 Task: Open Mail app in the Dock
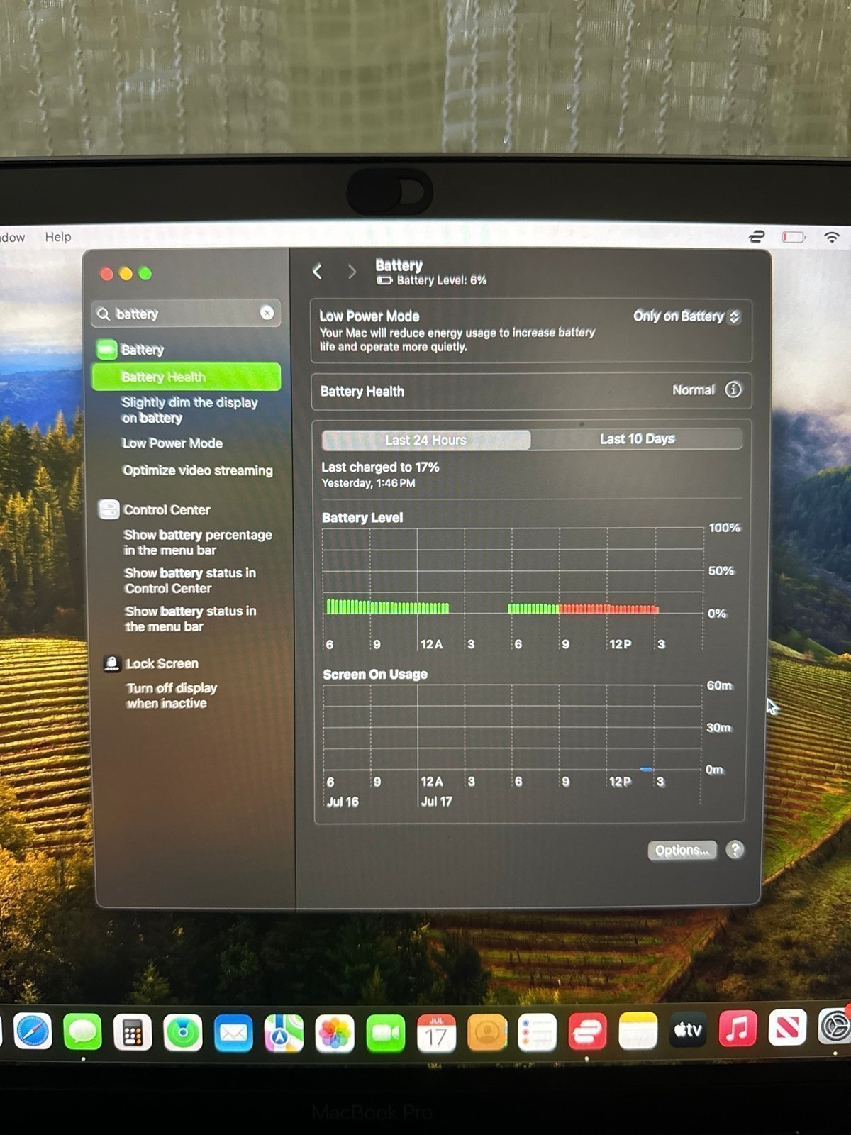click(233, 1033)
